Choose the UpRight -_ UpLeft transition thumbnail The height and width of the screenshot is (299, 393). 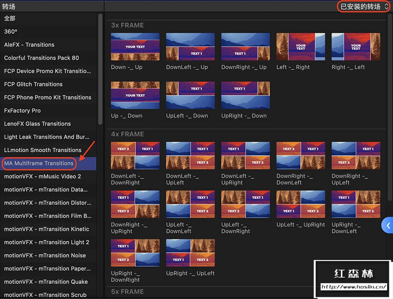coord(190,253)
